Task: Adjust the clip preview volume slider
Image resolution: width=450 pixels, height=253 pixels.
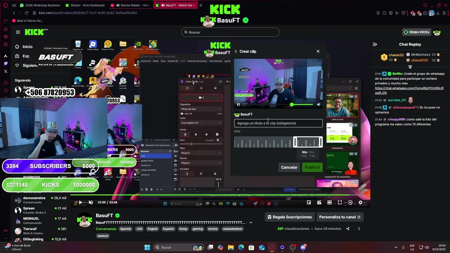Action: click(302, 104)
